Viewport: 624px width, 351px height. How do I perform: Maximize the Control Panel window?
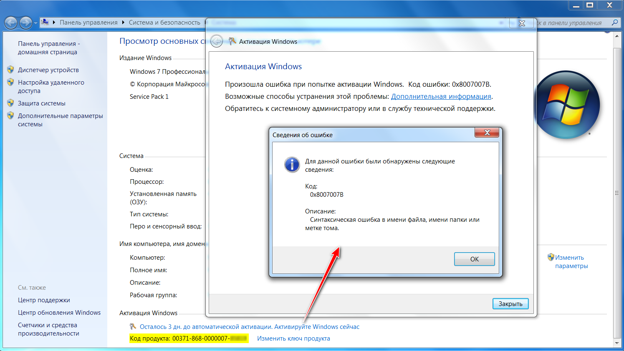click(x=590, y=5)
